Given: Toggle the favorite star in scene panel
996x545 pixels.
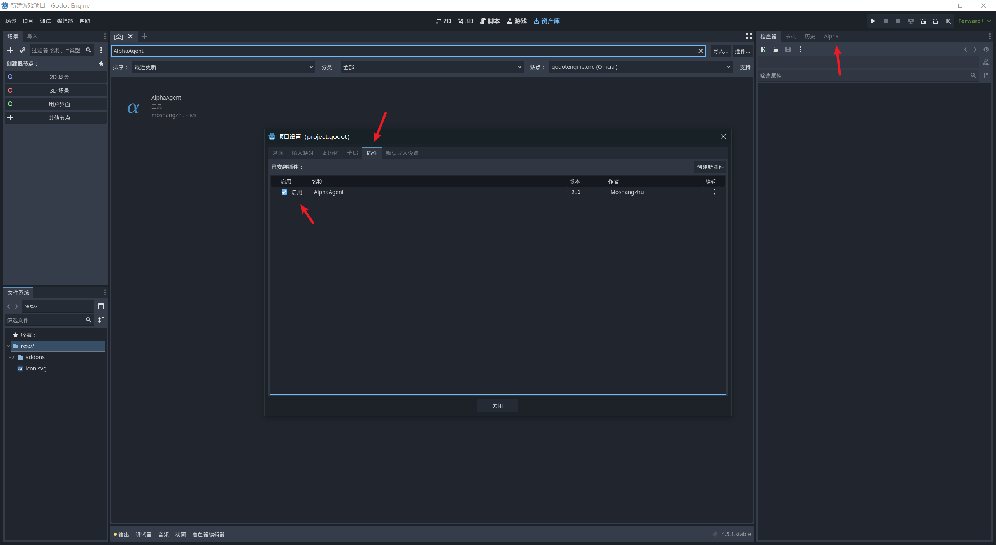Looking at the screenshot, I should coord(101,64).
